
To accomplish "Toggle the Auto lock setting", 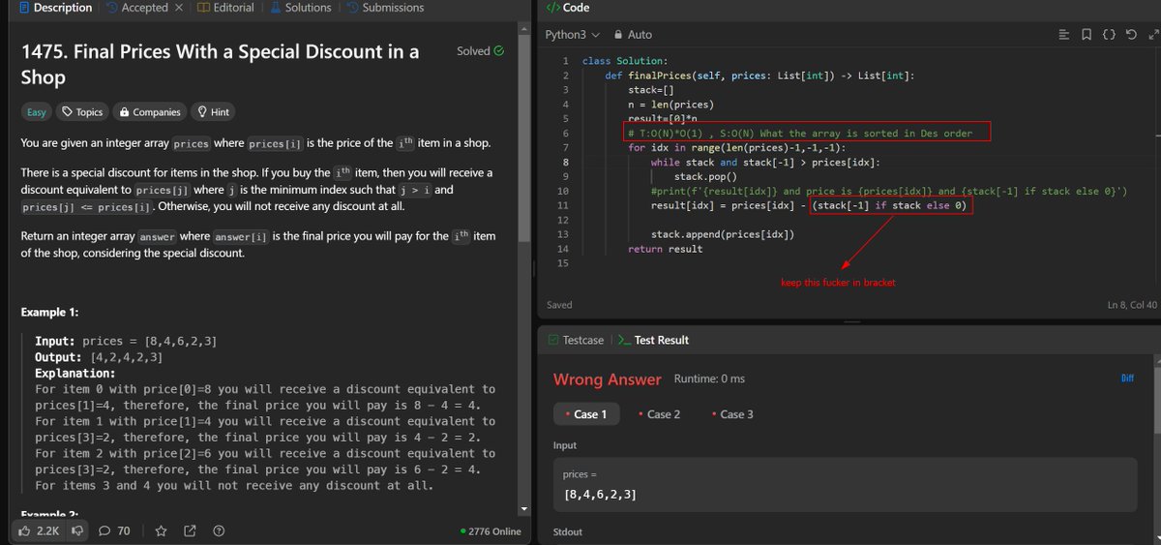I will pos(634,35).
